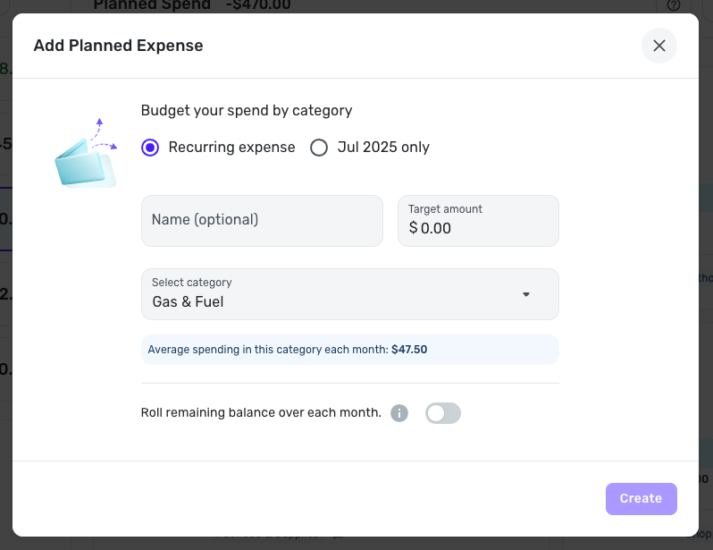This screenshot has width=713, height=550.
Task: Click the wallet illustration icon
Action: coord(86,155)
